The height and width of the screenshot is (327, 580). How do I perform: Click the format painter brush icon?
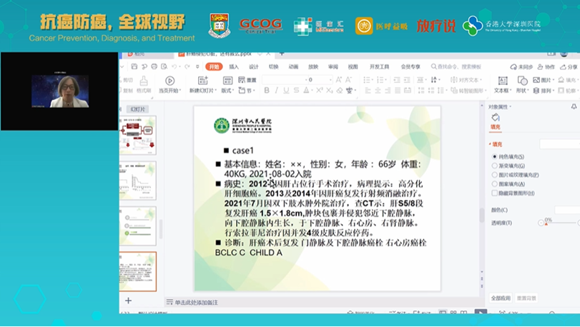[x=144, y=81]
